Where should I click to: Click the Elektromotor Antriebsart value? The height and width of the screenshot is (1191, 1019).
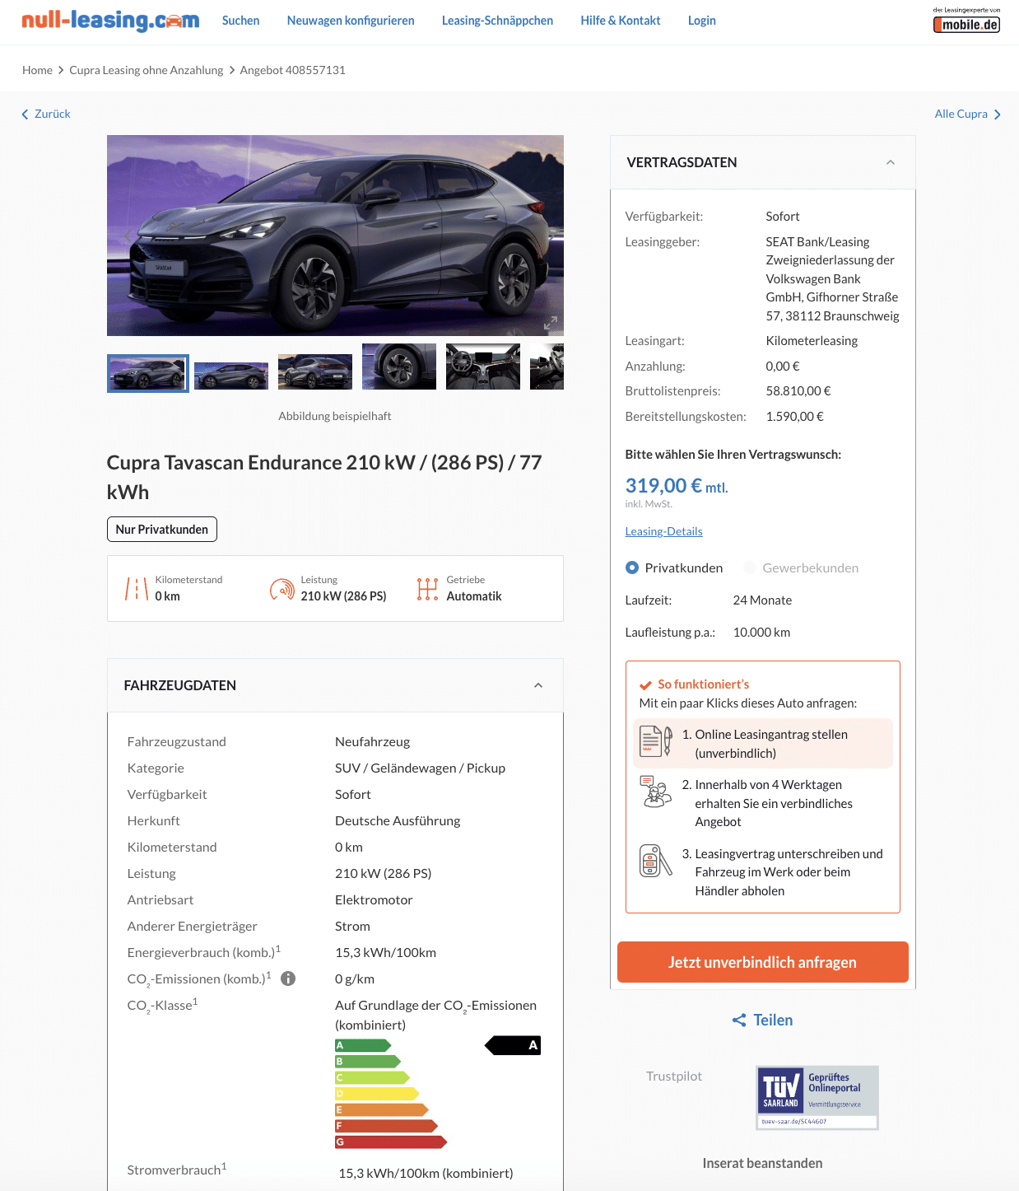[x=374, y=899]
